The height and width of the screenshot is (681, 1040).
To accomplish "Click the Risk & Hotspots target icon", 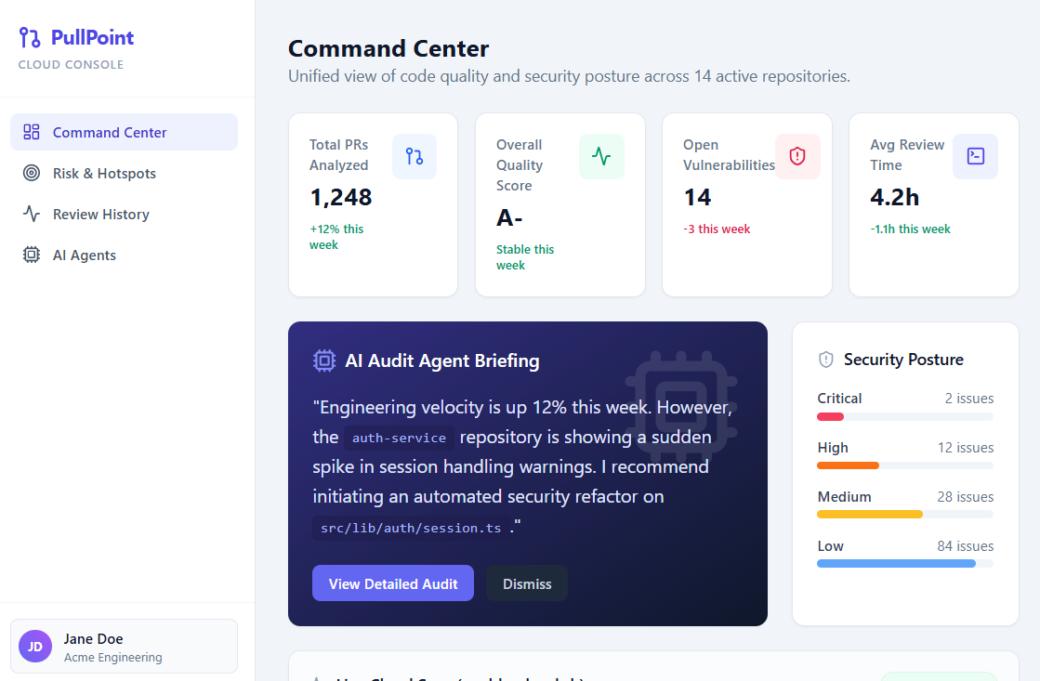I will [32, 173].
